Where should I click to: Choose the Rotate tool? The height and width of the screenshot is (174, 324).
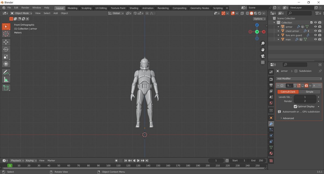(x=6, y=49)
